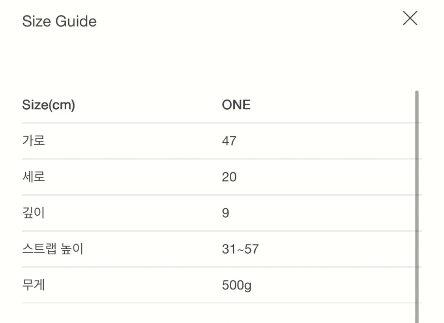Click the width value 47
The height and width of the screenshot is (323, 444).
click(x=229, y=141)
